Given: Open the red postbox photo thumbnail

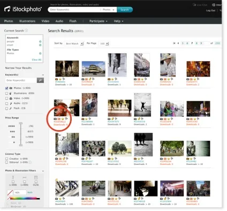Looking at the screenshot, I should tap(66, 108).
